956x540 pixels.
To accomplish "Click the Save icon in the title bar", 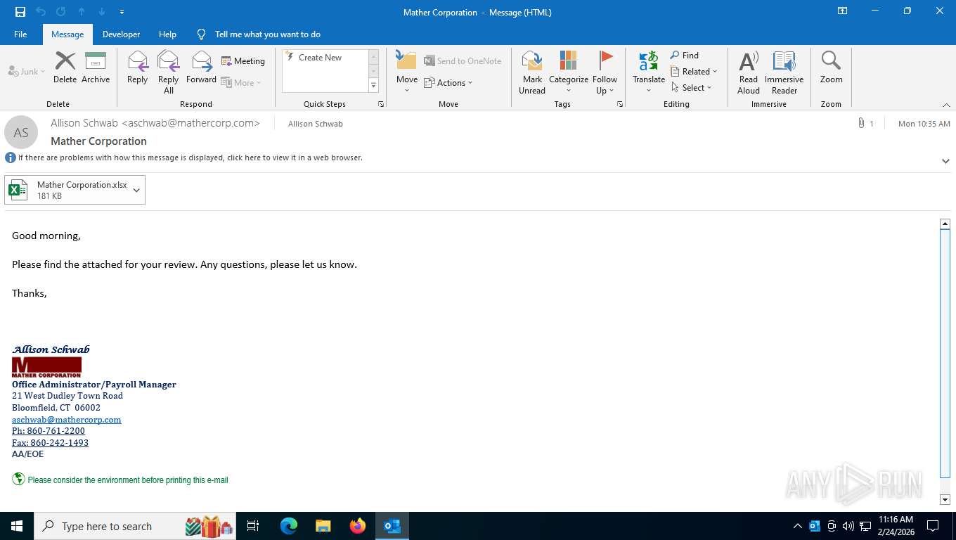I will [x=20, y=12].
